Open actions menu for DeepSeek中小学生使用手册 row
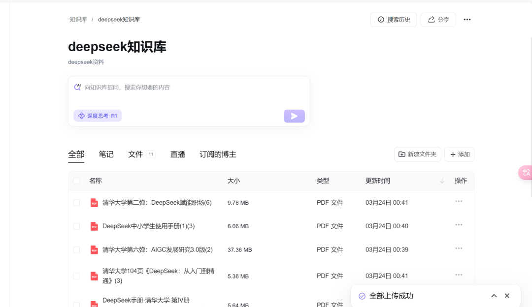 tap(459, 225)
